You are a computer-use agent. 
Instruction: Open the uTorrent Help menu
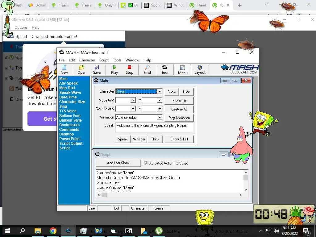(x=35, y=27)
